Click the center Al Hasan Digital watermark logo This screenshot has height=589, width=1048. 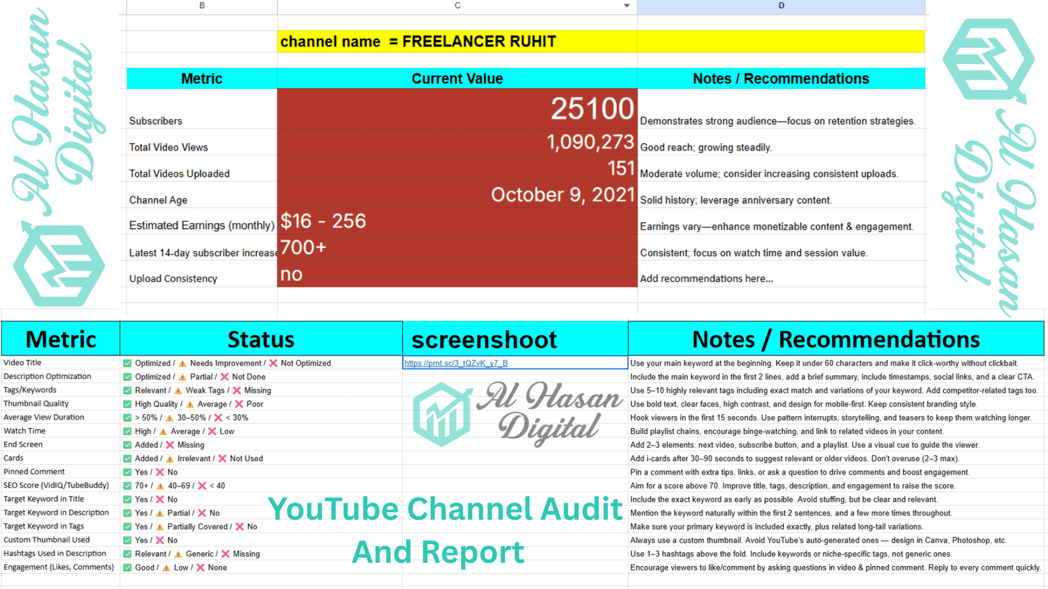443,414
